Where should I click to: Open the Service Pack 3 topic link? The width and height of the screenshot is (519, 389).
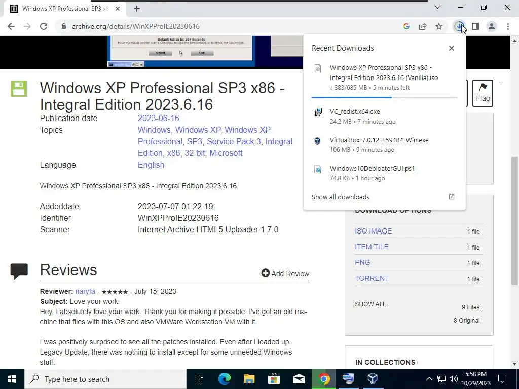pos(234,142)
